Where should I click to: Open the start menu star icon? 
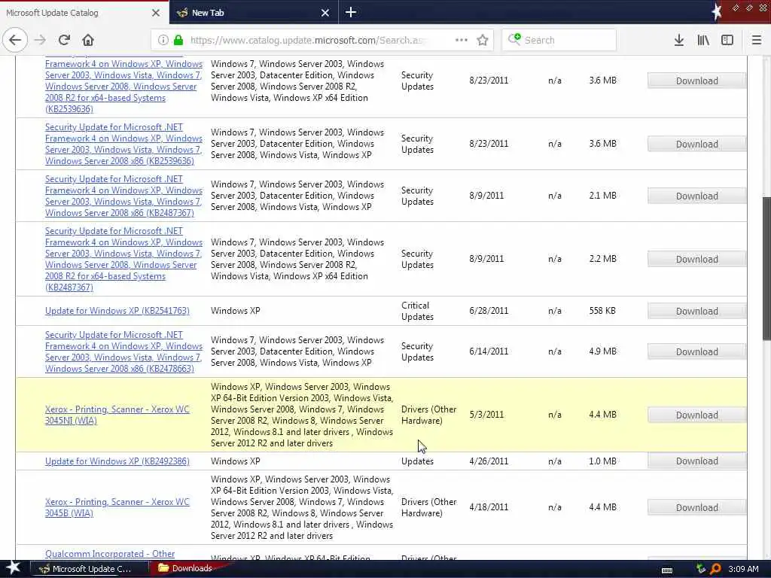(13, 568)
